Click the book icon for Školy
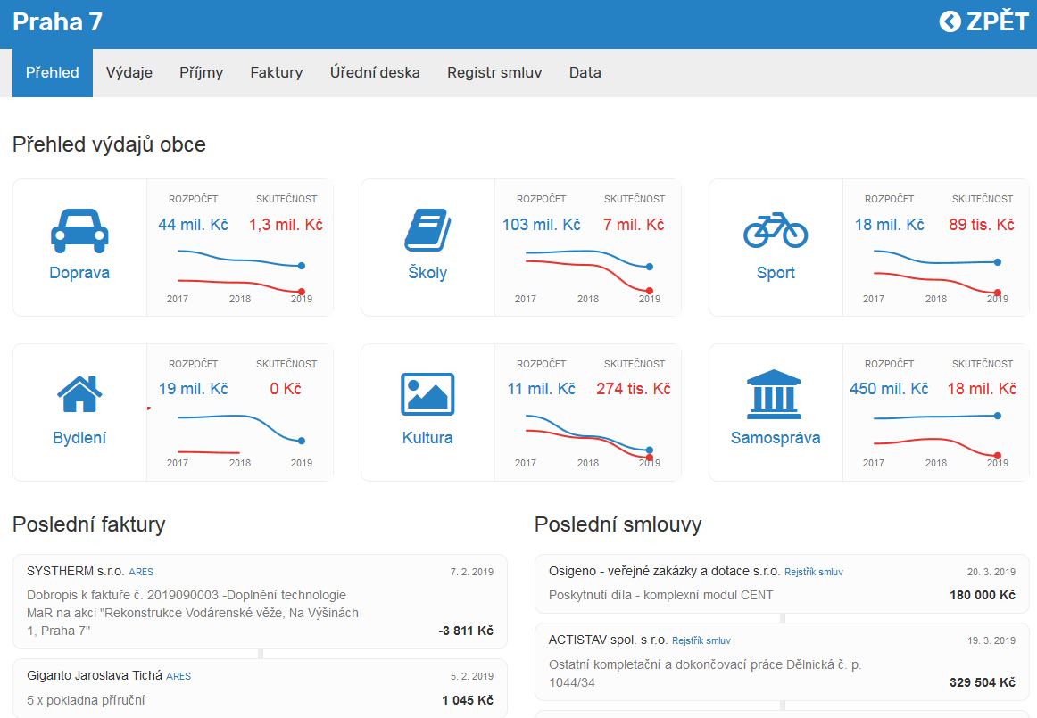Viewport: 1037px width, 718px height. click(427, 231)
